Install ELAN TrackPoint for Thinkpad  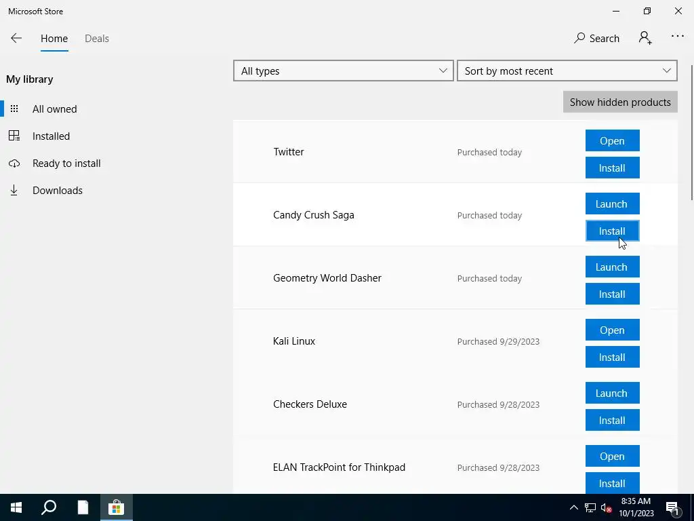click(x=612, y=483)
